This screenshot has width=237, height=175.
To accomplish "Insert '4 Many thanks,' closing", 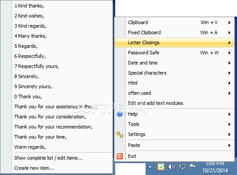I will [x=57, y=36].
